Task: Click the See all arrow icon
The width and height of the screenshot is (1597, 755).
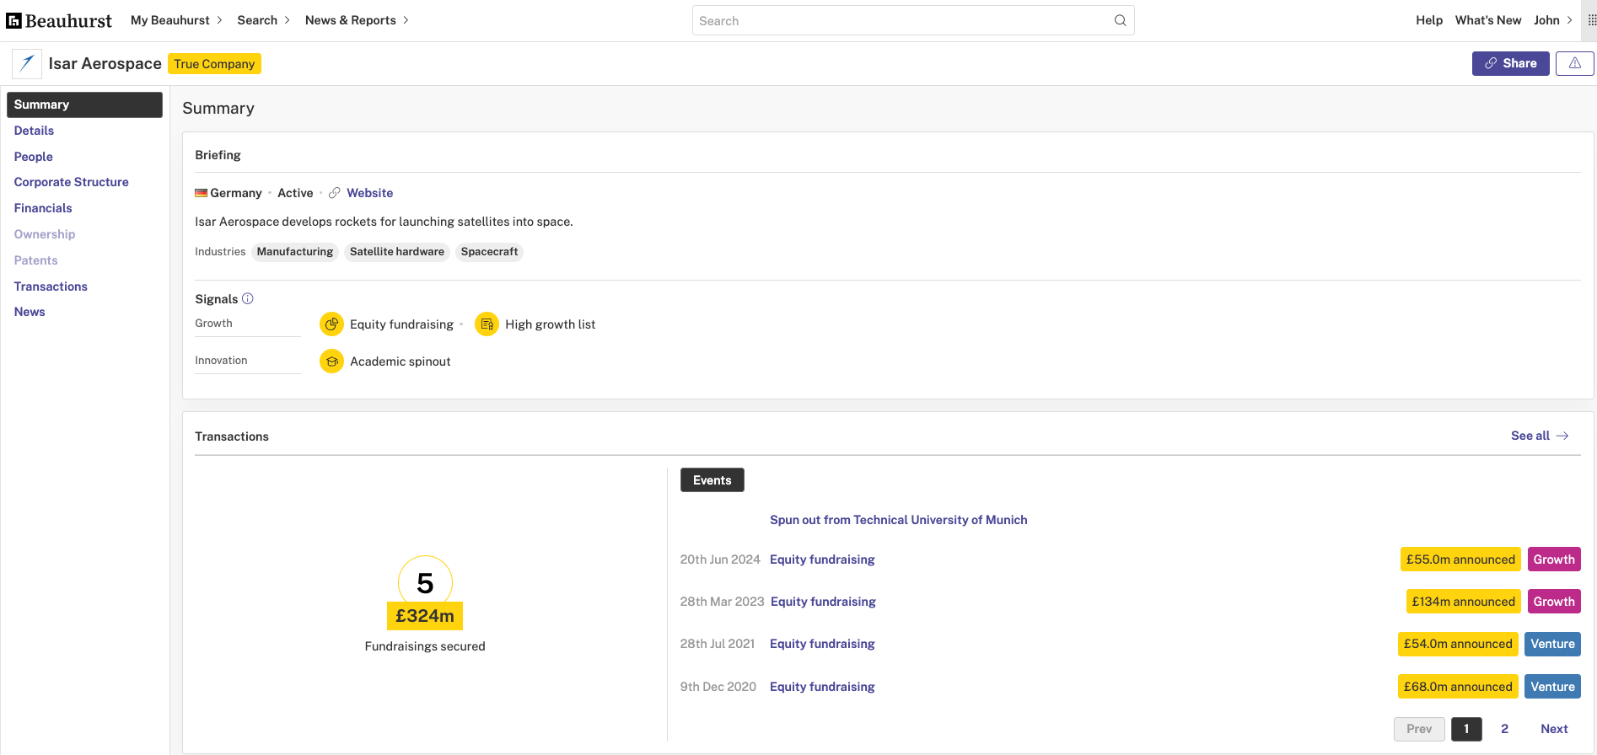Action: (1562, 436)
